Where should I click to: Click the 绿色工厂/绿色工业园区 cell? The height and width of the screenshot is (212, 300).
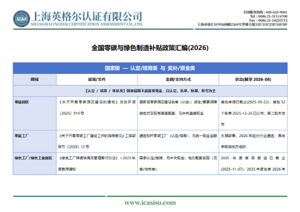click(x=34, y=163)
